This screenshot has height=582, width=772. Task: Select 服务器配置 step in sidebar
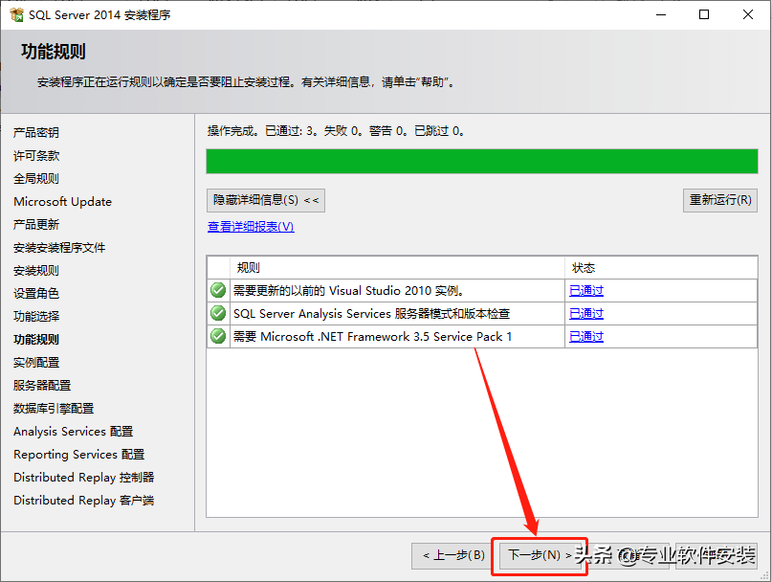pyautogui.click(x=42, y=386)
